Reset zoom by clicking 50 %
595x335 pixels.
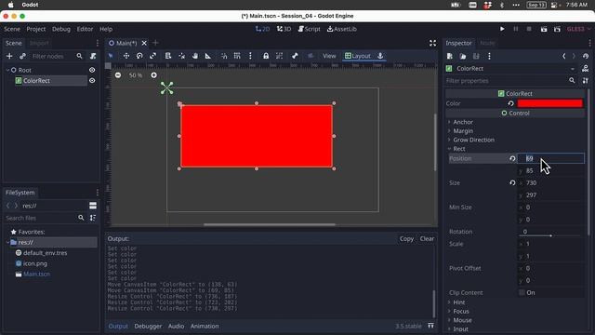[136, 75]
